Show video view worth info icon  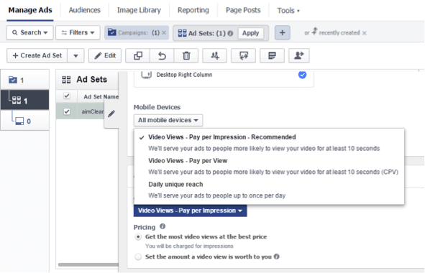[276, 256]
